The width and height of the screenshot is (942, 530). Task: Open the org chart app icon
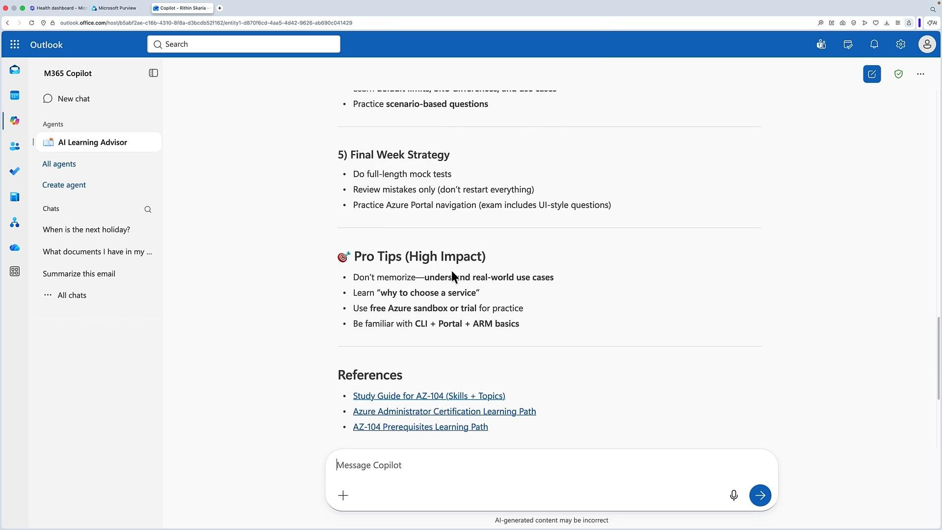click(15, 223)
